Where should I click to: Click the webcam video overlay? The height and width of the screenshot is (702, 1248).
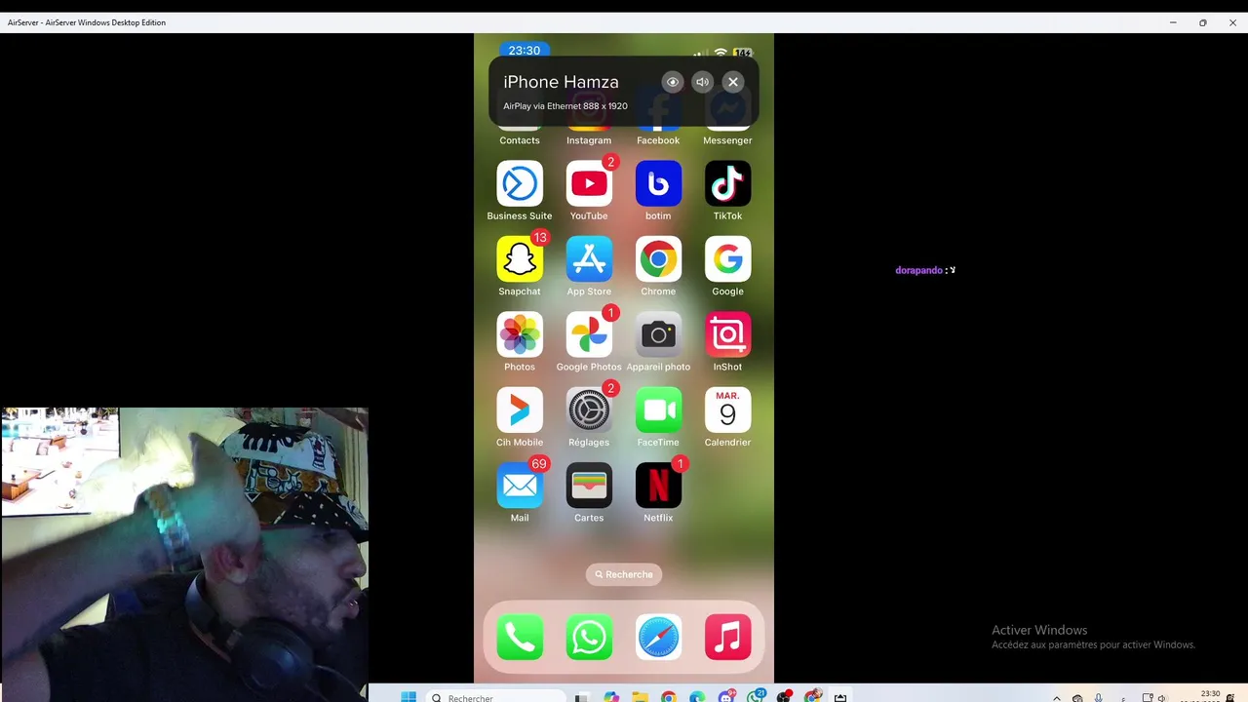(184, 554)
